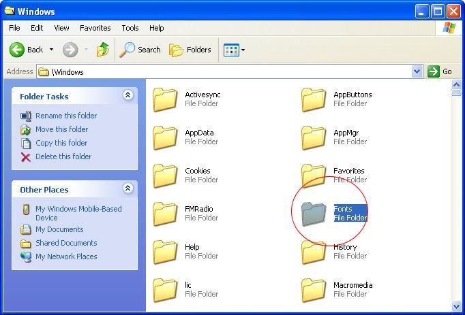This screenshot has height=315, width=465.
Task: Click the scrollbar up arrow
Action: coord(456,85)
